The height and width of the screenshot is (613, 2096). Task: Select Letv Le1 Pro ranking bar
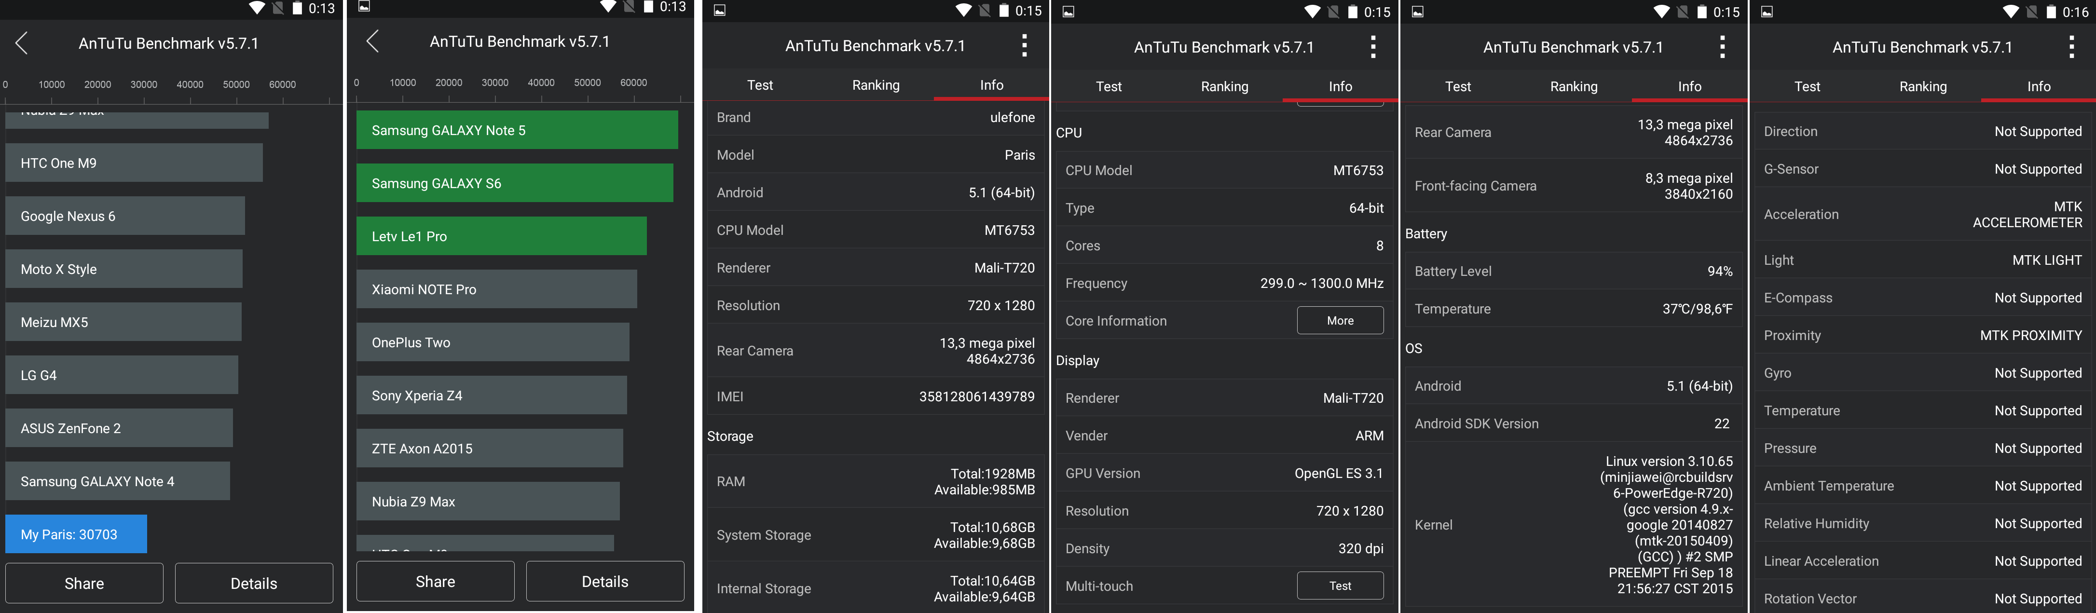point(501,237)
